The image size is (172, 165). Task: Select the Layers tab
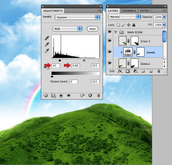[113, 11]
